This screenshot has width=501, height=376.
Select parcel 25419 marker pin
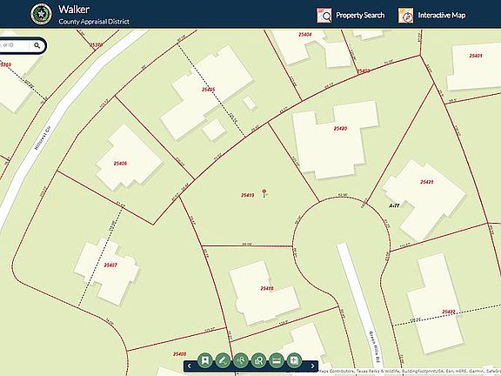[264, 193]
